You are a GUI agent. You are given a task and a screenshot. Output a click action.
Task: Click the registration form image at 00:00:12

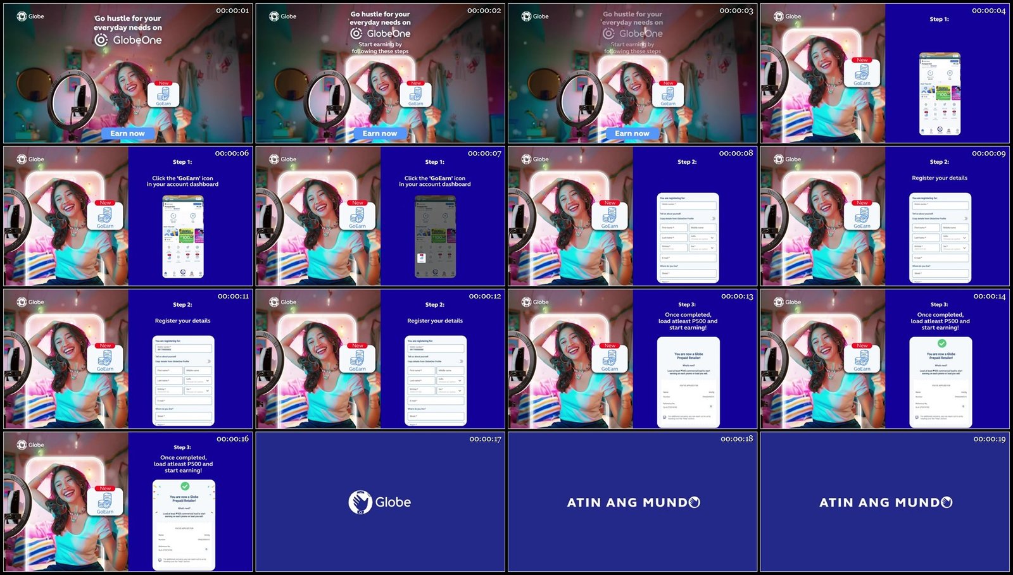435,381
